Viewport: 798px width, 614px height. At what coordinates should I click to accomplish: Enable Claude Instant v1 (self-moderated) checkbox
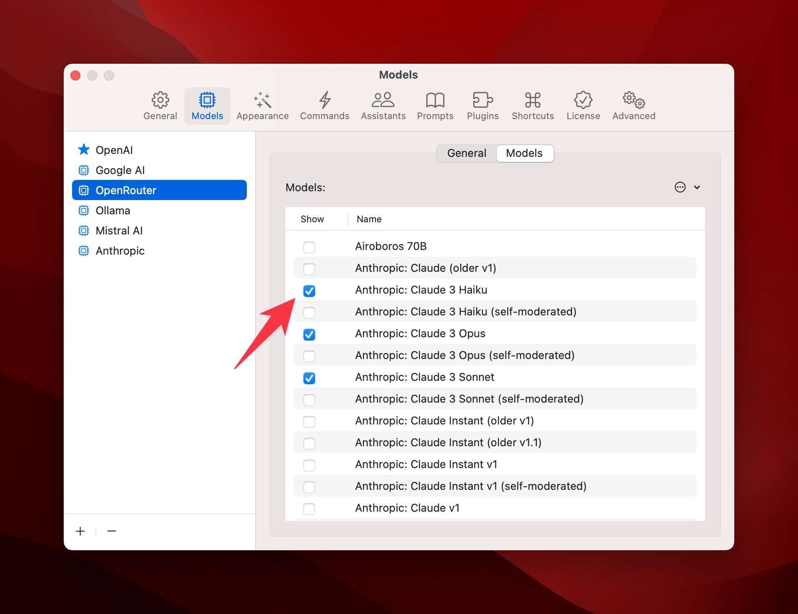[x=309, y=487]
